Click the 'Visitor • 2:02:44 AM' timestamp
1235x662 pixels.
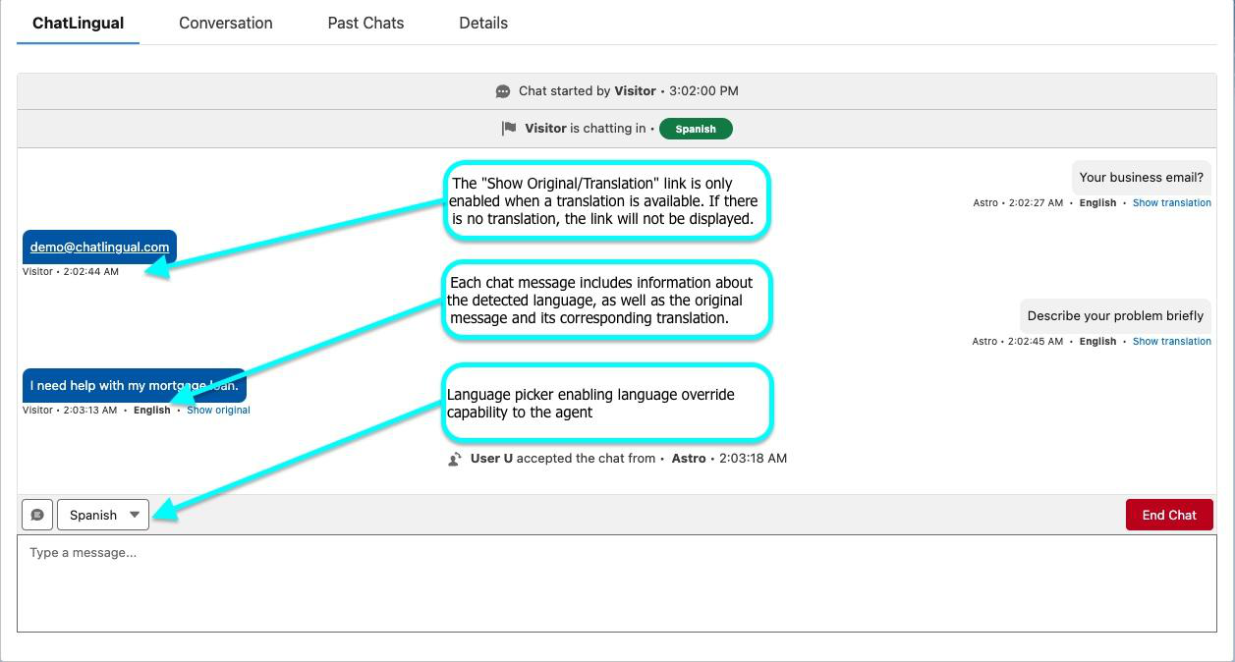click(71, 271)
